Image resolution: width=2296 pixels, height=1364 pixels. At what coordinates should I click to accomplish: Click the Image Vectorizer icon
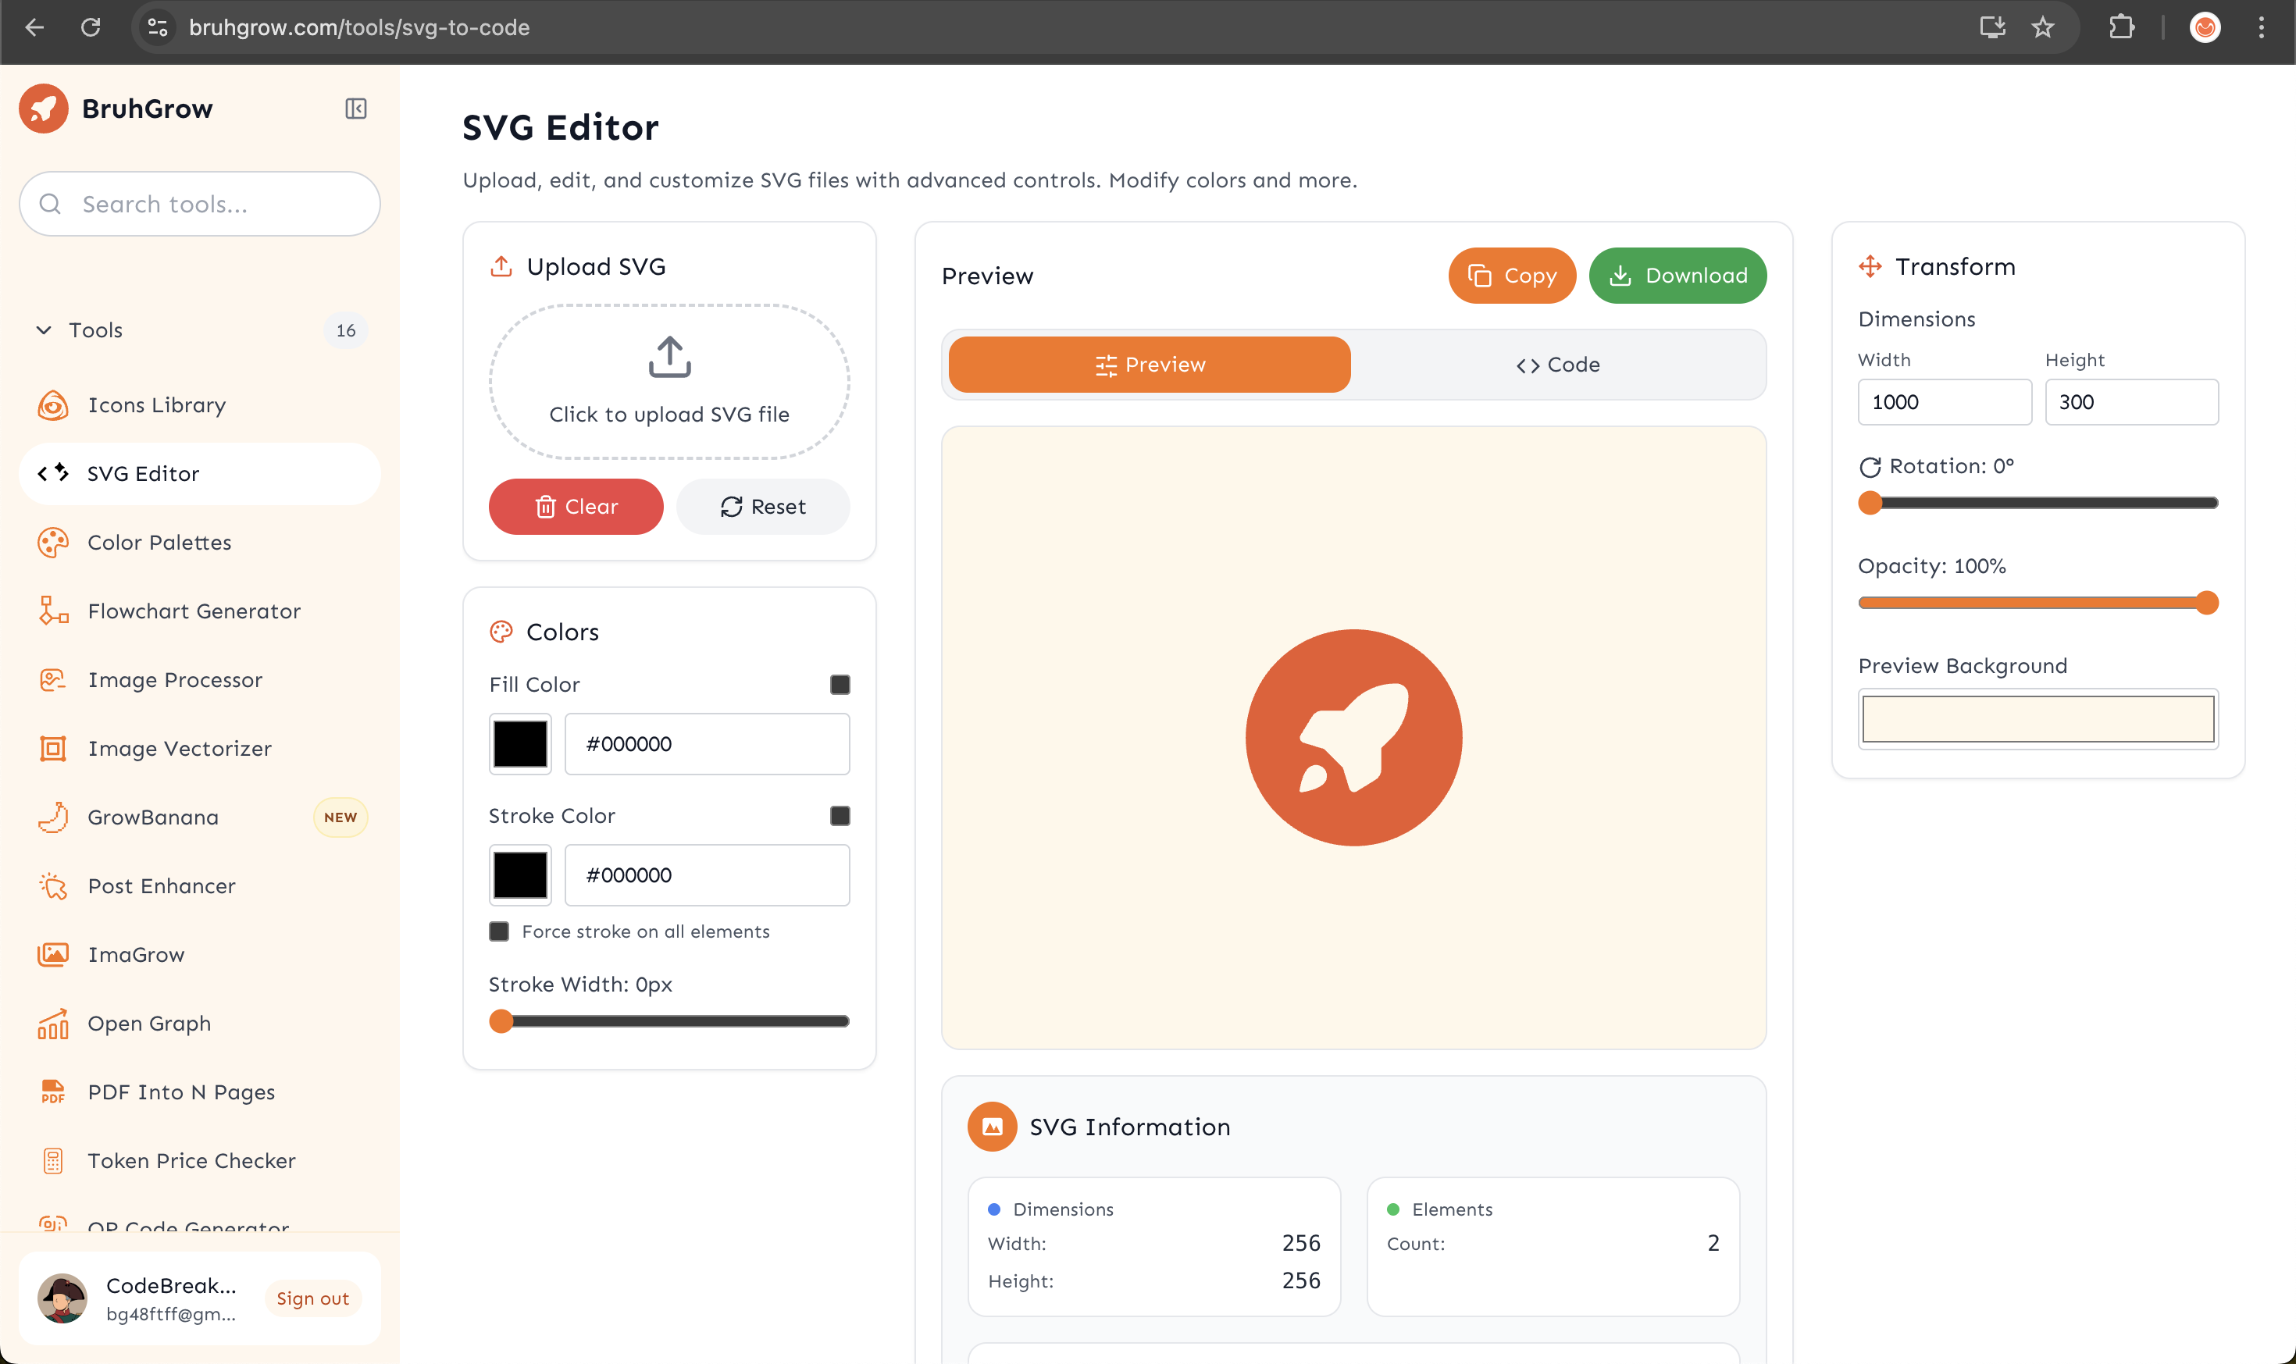coord(53,749)
